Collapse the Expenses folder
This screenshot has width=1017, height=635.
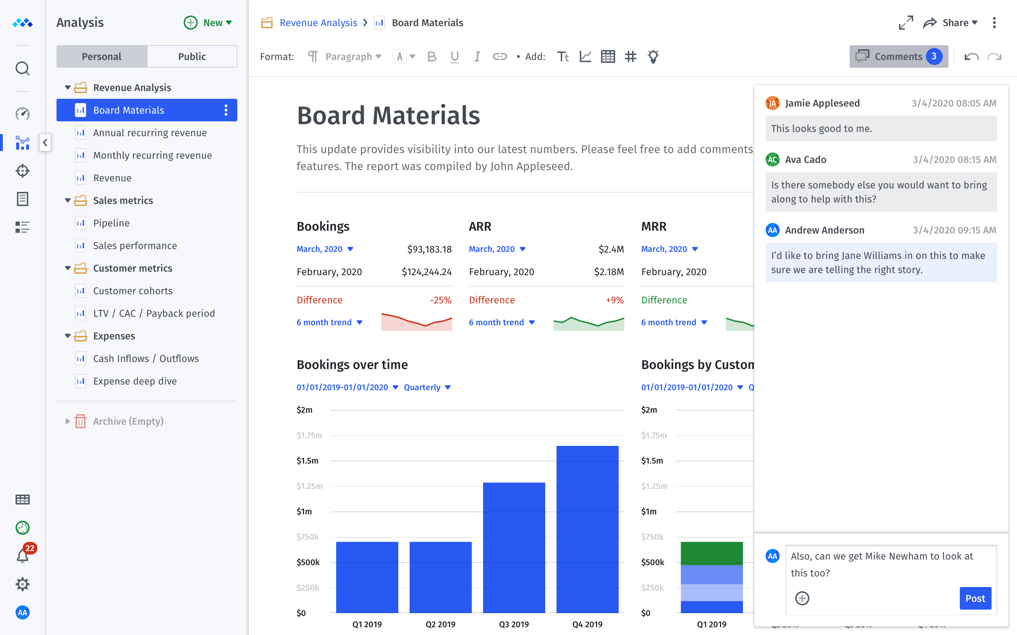click(x=68, y=335)
